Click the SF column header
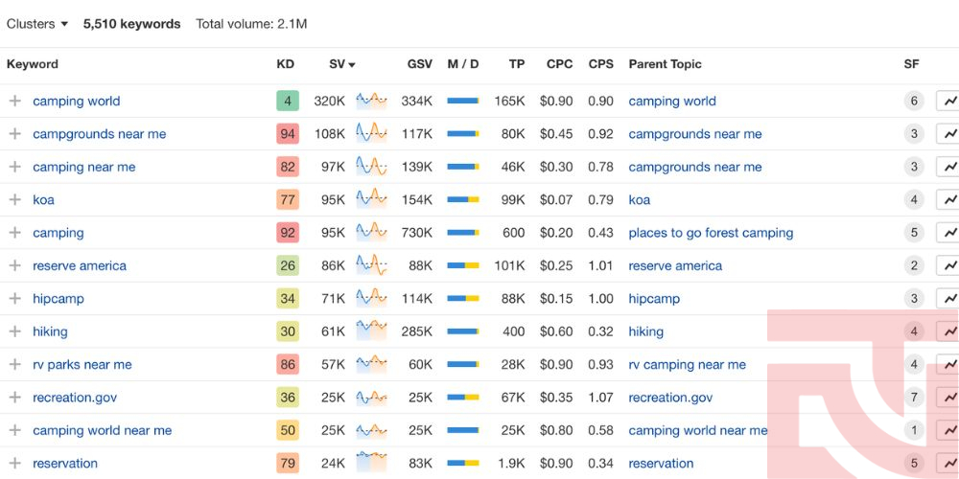The image size is (959, 479). (911, 64)
